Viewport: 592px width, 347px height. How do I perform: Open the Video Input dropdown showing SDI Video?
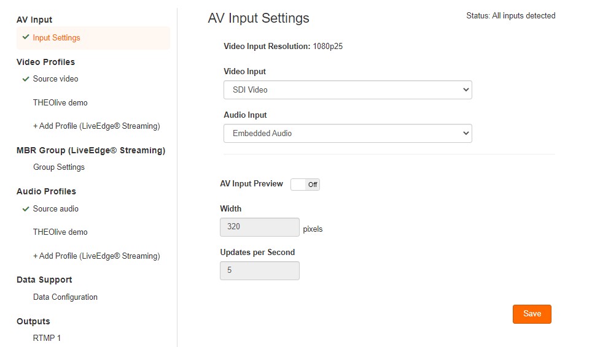point(348,90)
